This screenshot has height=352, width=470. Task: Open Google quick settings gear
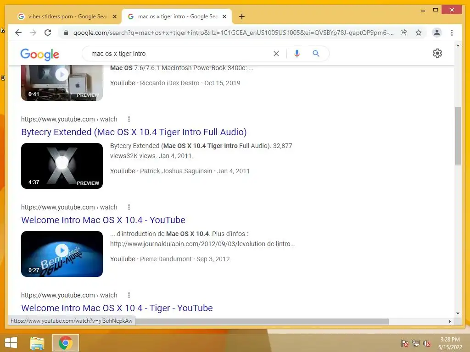coord(437,53)
